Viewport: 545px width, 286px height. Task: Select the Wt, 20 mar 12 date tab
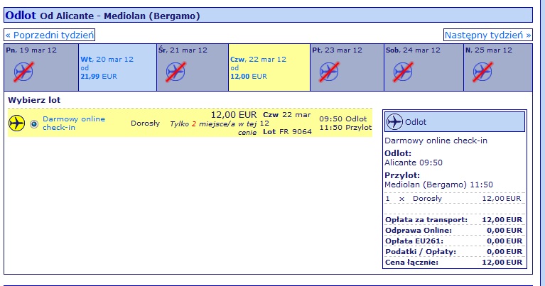[x=117, y=67]
